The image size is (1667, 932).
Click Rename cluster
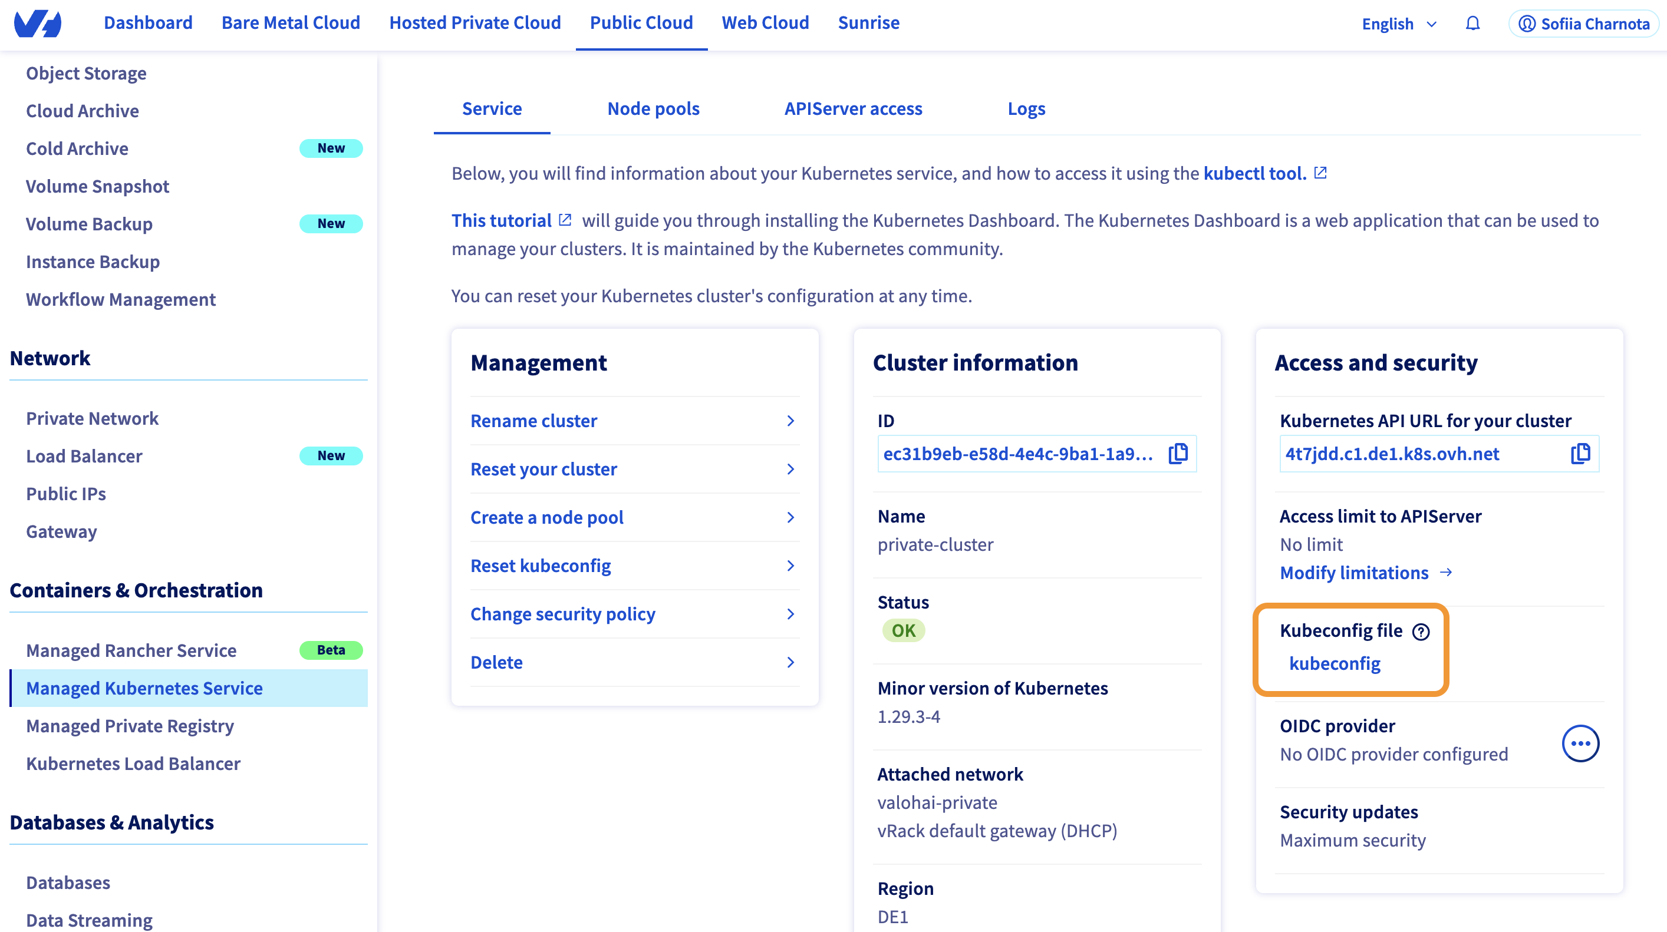pos(534,421)
